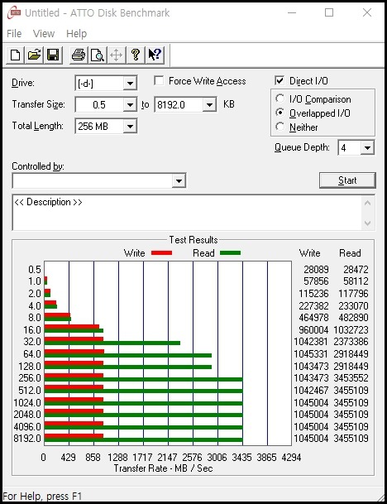Open a saved benchmark file icon
Viewport: 387px width, 504px height.
(x=35, y=55)
